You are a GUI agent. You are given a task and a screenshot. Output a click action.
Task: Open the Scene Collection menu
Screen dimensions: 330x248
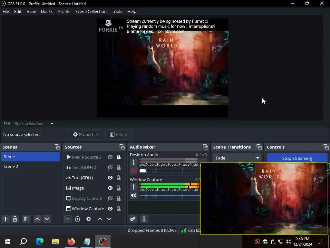click(x=91, y=11)
